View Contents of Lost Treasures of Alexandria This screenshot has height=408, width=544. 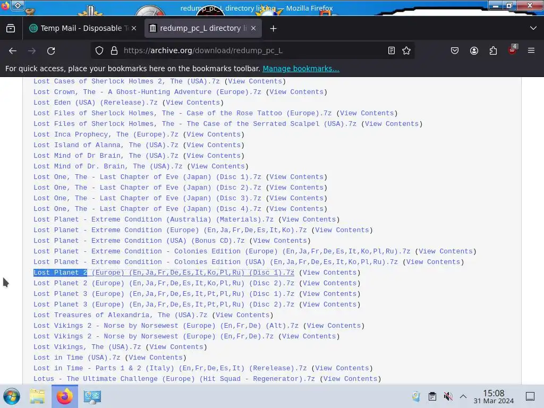coord(242,315)
